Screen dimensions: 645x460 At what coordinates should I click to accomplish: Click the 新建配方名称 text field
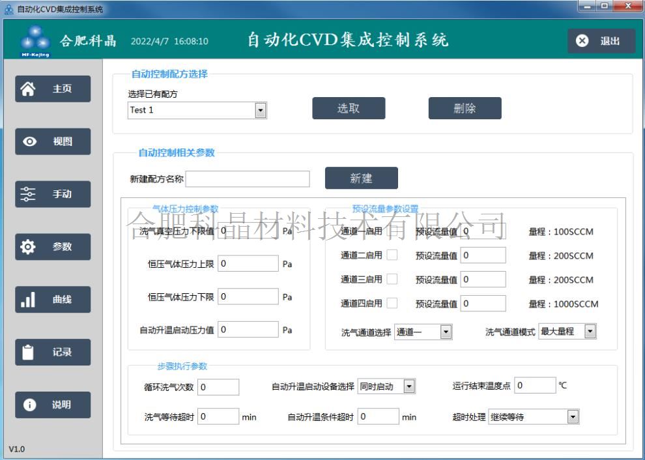(248, 179)
